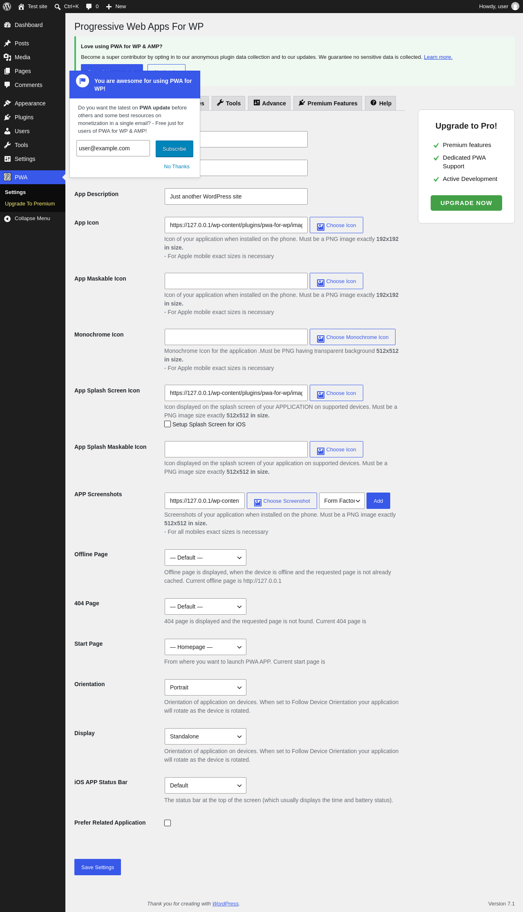Expand the 404 Page dropdown
Screen dimensions: 523x912
point(206,607)
